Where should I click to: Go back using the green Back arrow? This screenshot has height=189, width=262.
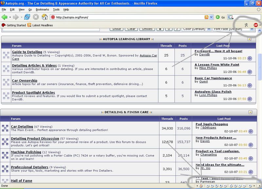[x=4, y=17]
